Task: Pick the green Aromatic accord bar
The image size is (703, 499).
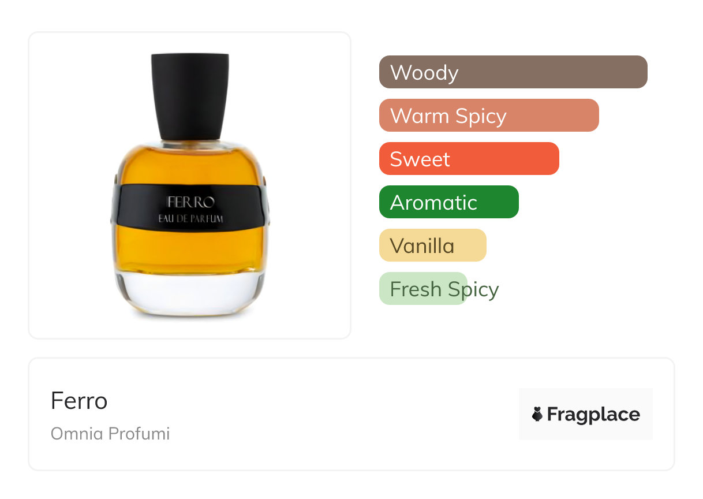Action: pyautogui.click(x=449, y=202)
